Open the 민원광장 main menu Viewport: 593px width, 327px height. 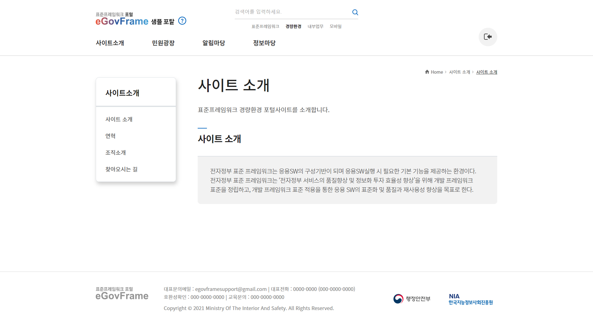pos(163,43)
